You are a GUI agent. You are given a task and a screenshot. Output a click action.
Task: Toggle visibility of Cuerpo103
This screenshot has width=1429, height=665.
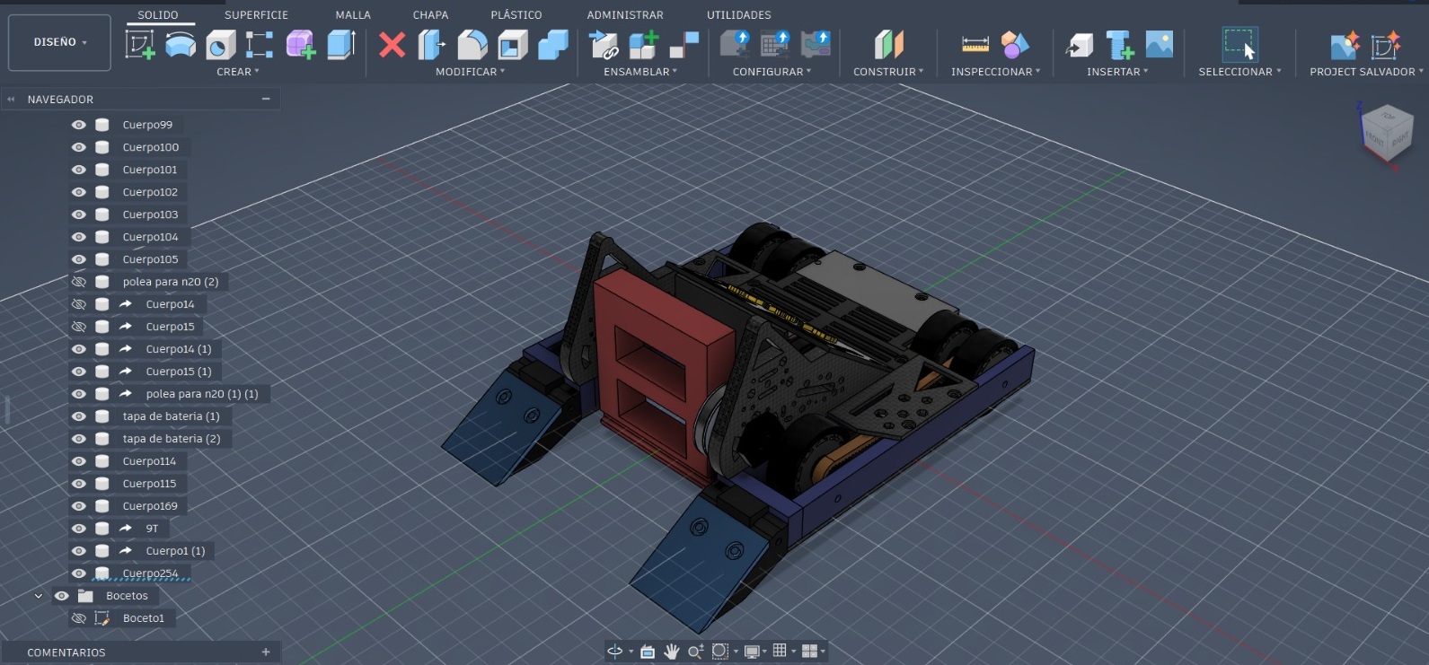[79, 214]
